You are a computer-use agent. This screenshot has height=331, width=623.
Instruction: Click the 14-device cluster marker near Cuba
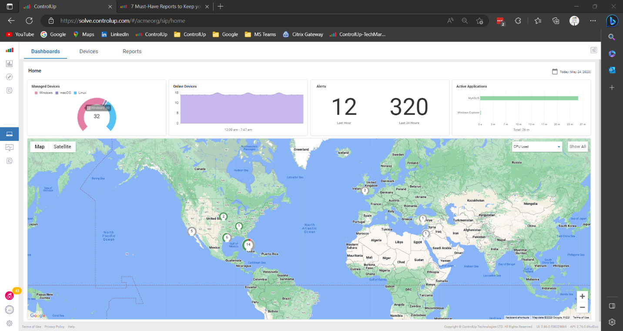pyautogui.click(x=248, y=245)
